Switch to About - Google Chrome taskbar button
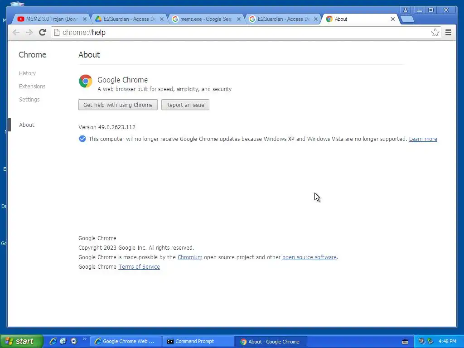Screen dimensions: 464x348 pyautogui.click(x=271, y=342)
